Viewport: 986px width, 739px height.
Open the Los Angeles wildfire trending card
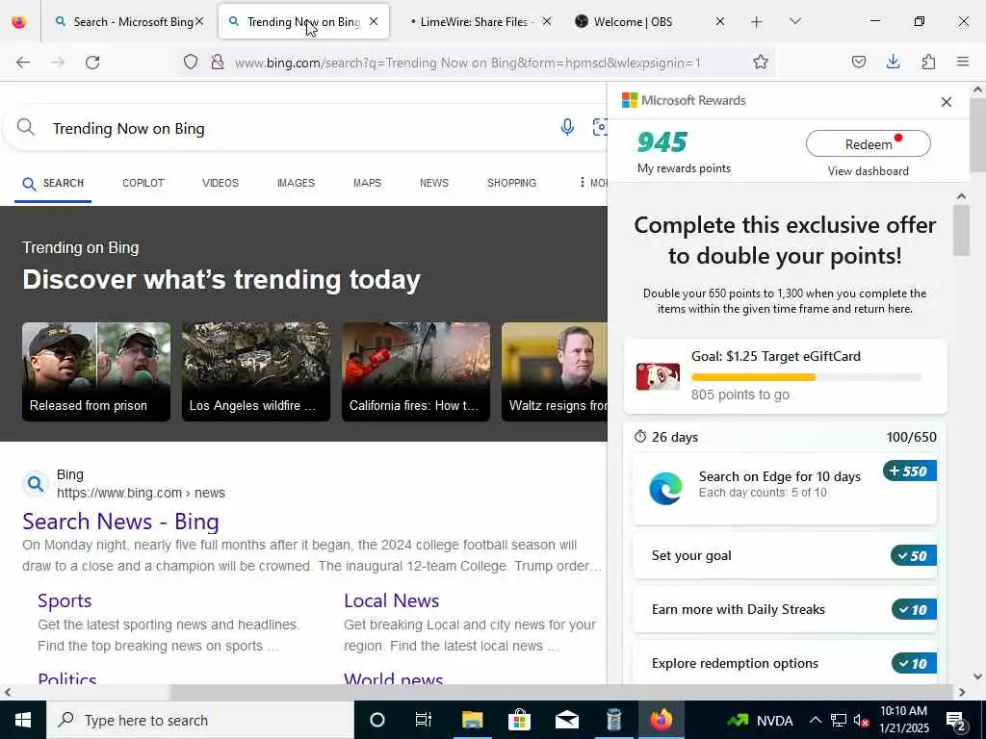(256, 371)
